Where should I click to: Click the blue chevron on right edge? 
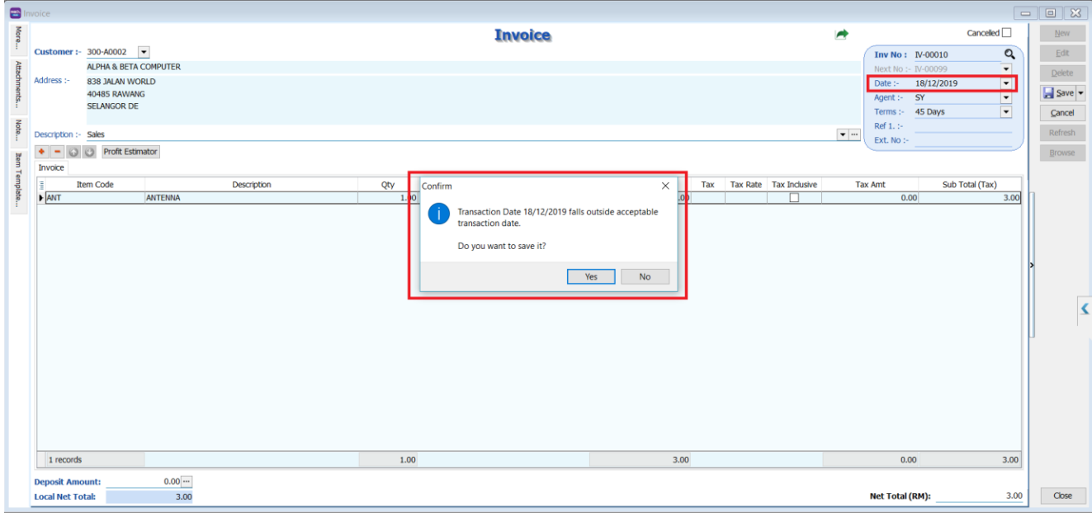point(1085,308)
